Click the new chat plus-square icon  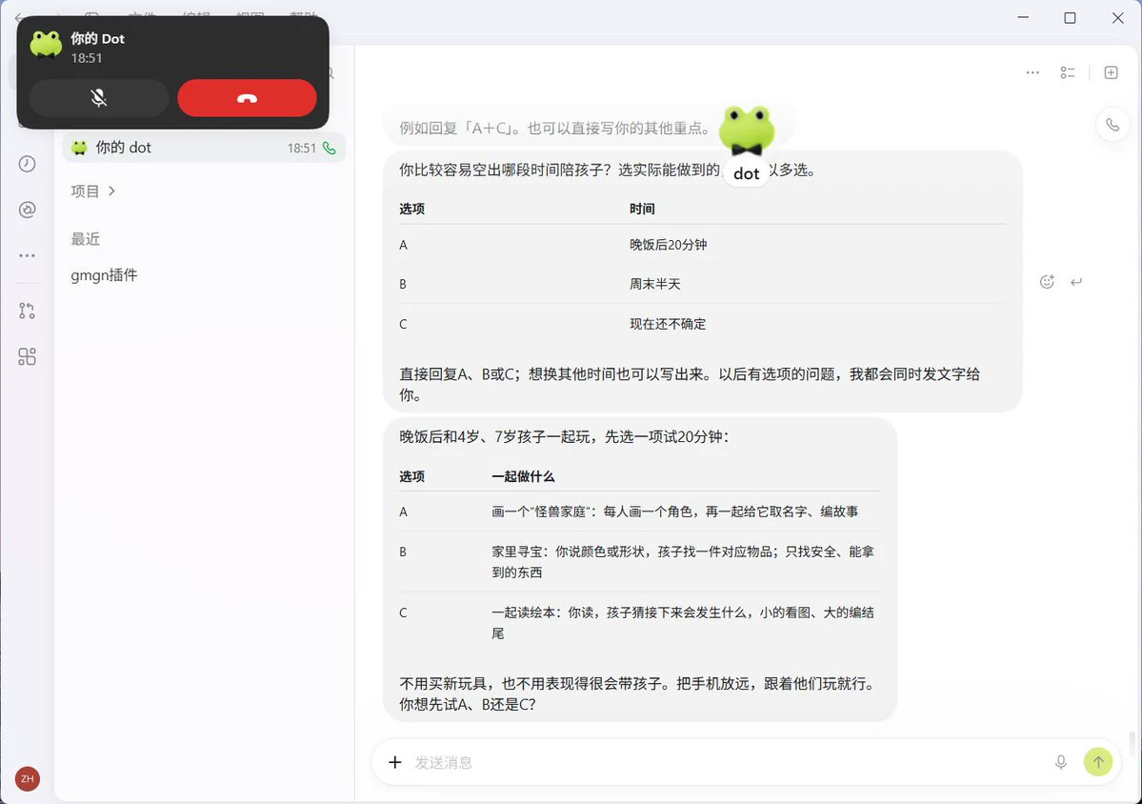[x=1111, y=72]
